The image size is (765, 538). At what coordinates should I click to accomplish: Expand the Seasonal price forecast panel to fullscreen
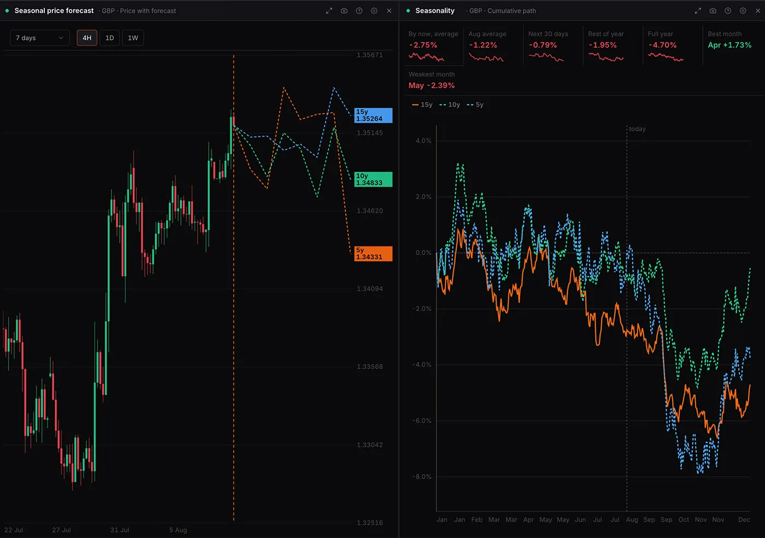329,11
